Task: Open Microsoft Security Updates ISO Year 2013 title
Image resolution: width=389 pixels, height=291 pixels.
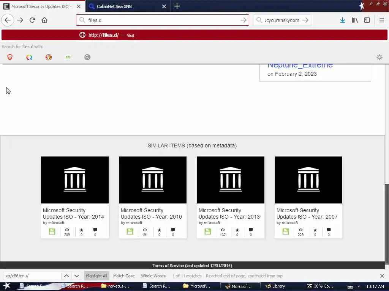Action: point(229,214)
